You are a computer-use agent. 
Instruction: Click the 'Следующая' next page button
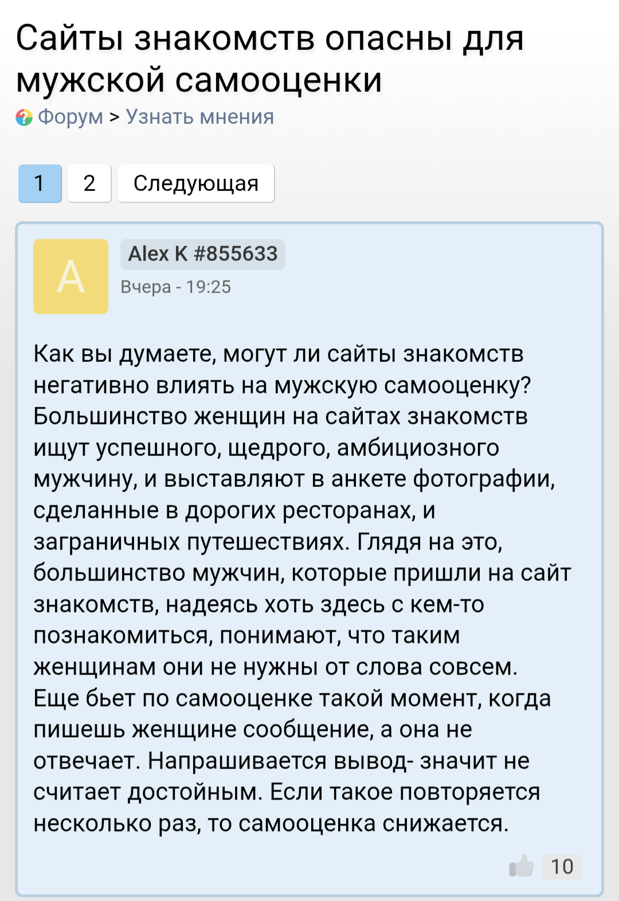point(196,184)
